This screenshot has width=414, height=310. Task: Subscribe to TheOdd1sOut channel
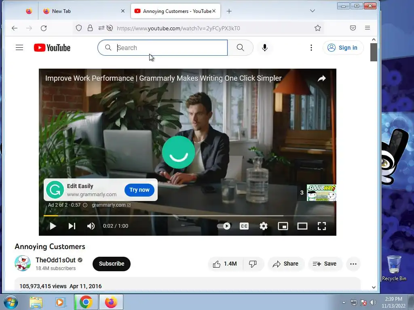pos(112,264)
